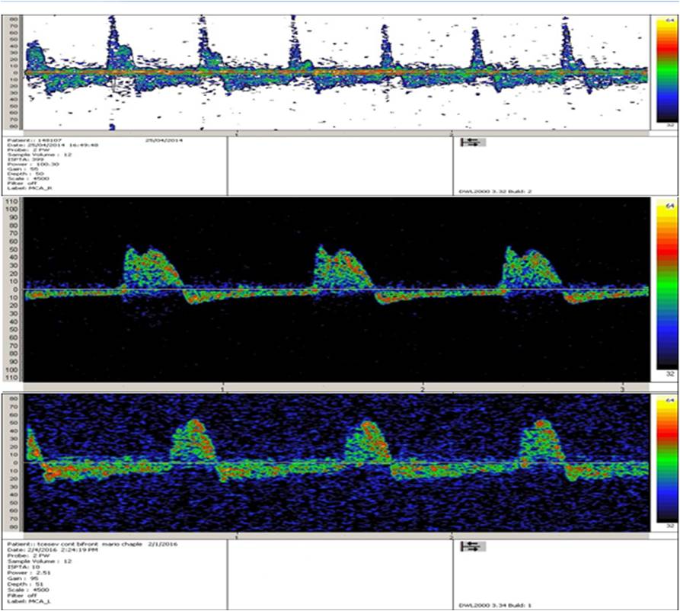The width and height of the screenshot is (680, 611).
Task: Select the middle black-background Doppler spectrogram
Action: click(335, 290)
